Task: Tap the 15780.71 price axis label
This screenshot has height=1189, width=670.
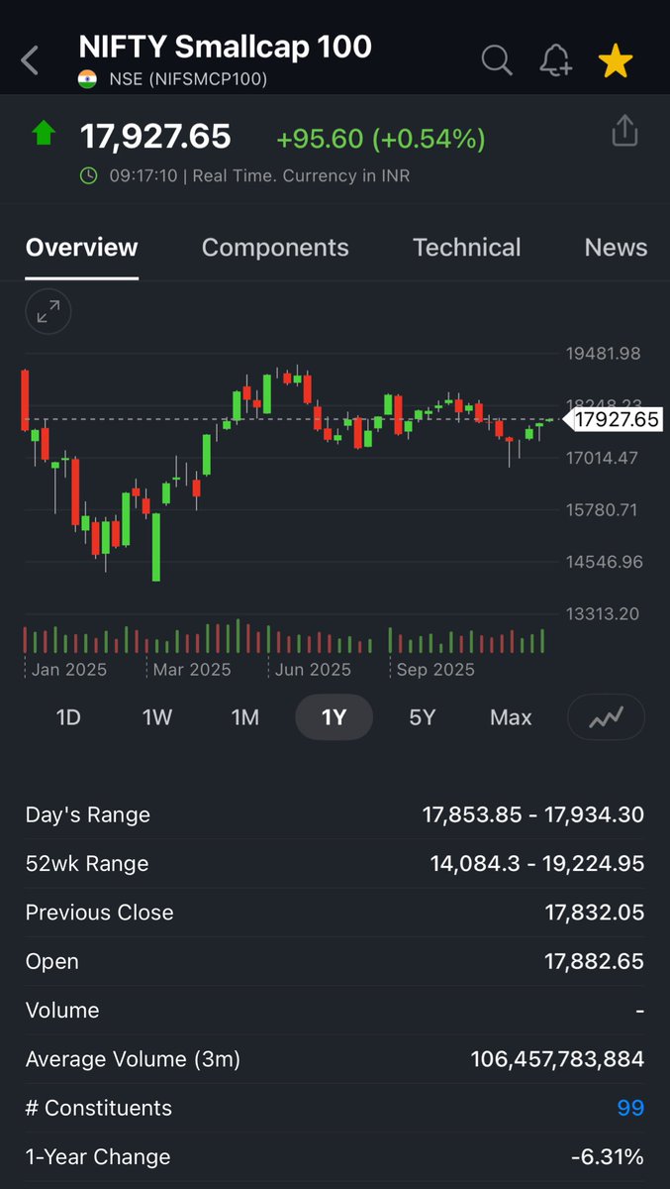Action: point(604,509)
